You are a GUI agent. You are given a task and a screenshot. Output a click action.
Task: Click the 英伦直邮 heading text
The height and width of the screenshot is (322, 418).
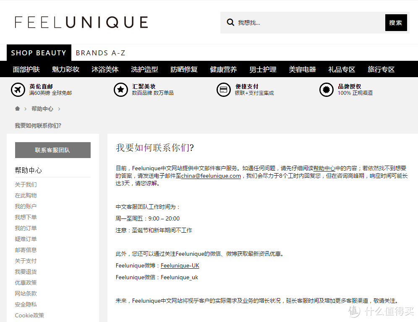pyautogui.click(x=41, y=86)
